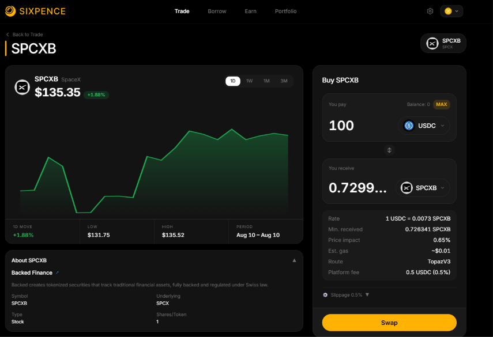
Task: Click the MAX balance button
Action: tap(442, 104)
